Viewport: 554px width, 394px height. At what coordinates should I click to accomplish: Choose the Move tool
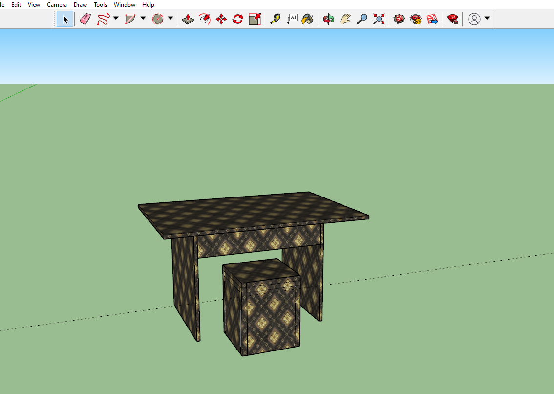pyautogui.click(x=221, y=19)
